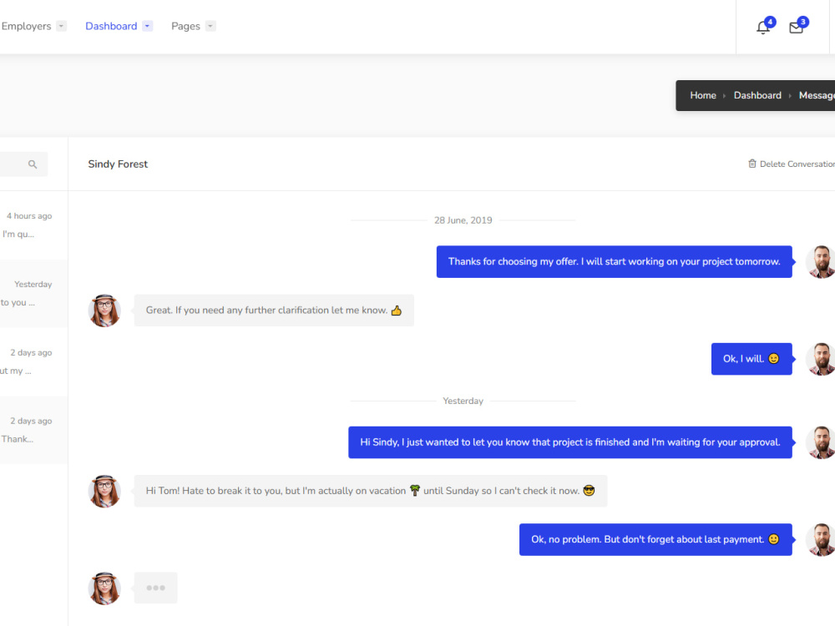The height and width of the screenshot is (626, 835).
Task: Go to Home in the breadcrumb
Action: point(703,95)
